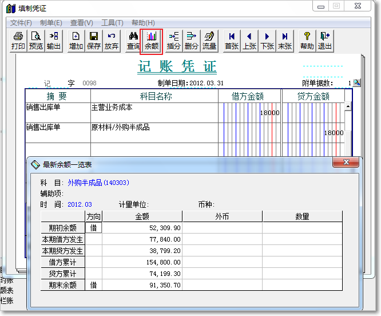This screenshot has width=381, height=316.
Task: Click the 余额 (Balance) toolbar icon
Action: click(152, 41)
